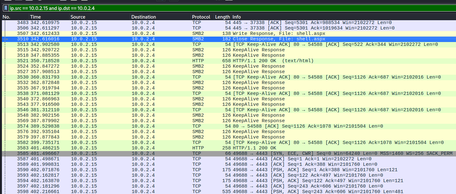Screen dimensions: 456x194
Task: Select packet 3538 at time 371.081129
Action: coord(229,94)
